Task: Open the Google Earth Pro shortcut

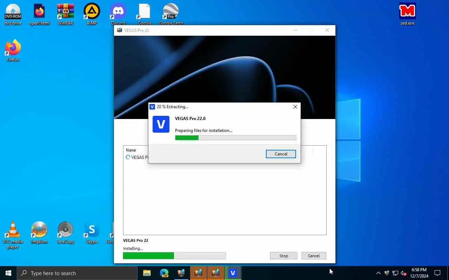Action: [x=171, y=14]
